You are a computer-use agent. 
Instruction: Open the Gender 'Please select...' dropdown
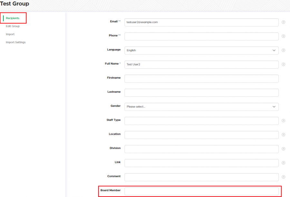click(201, 107)
